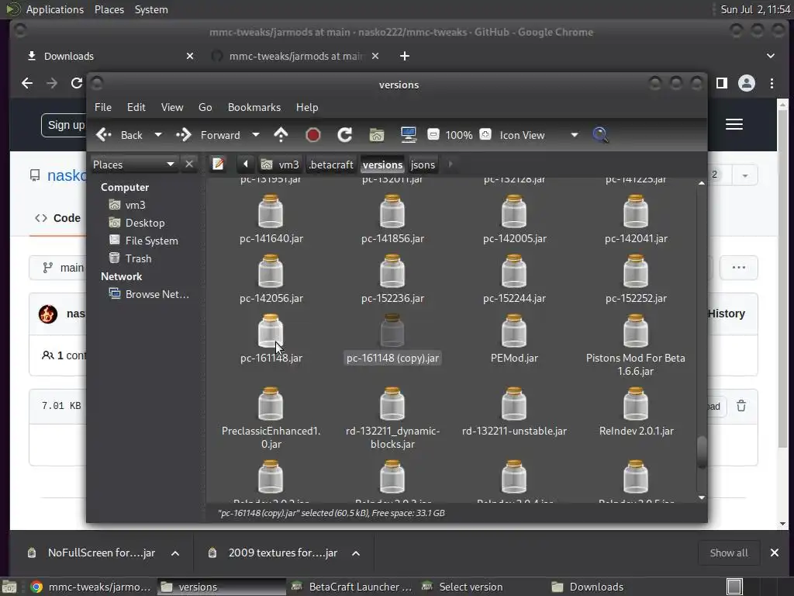The width and height of the screenshot is (794, 596).
Task: Close the Places sidebar pane
Action: pos(189,165)
